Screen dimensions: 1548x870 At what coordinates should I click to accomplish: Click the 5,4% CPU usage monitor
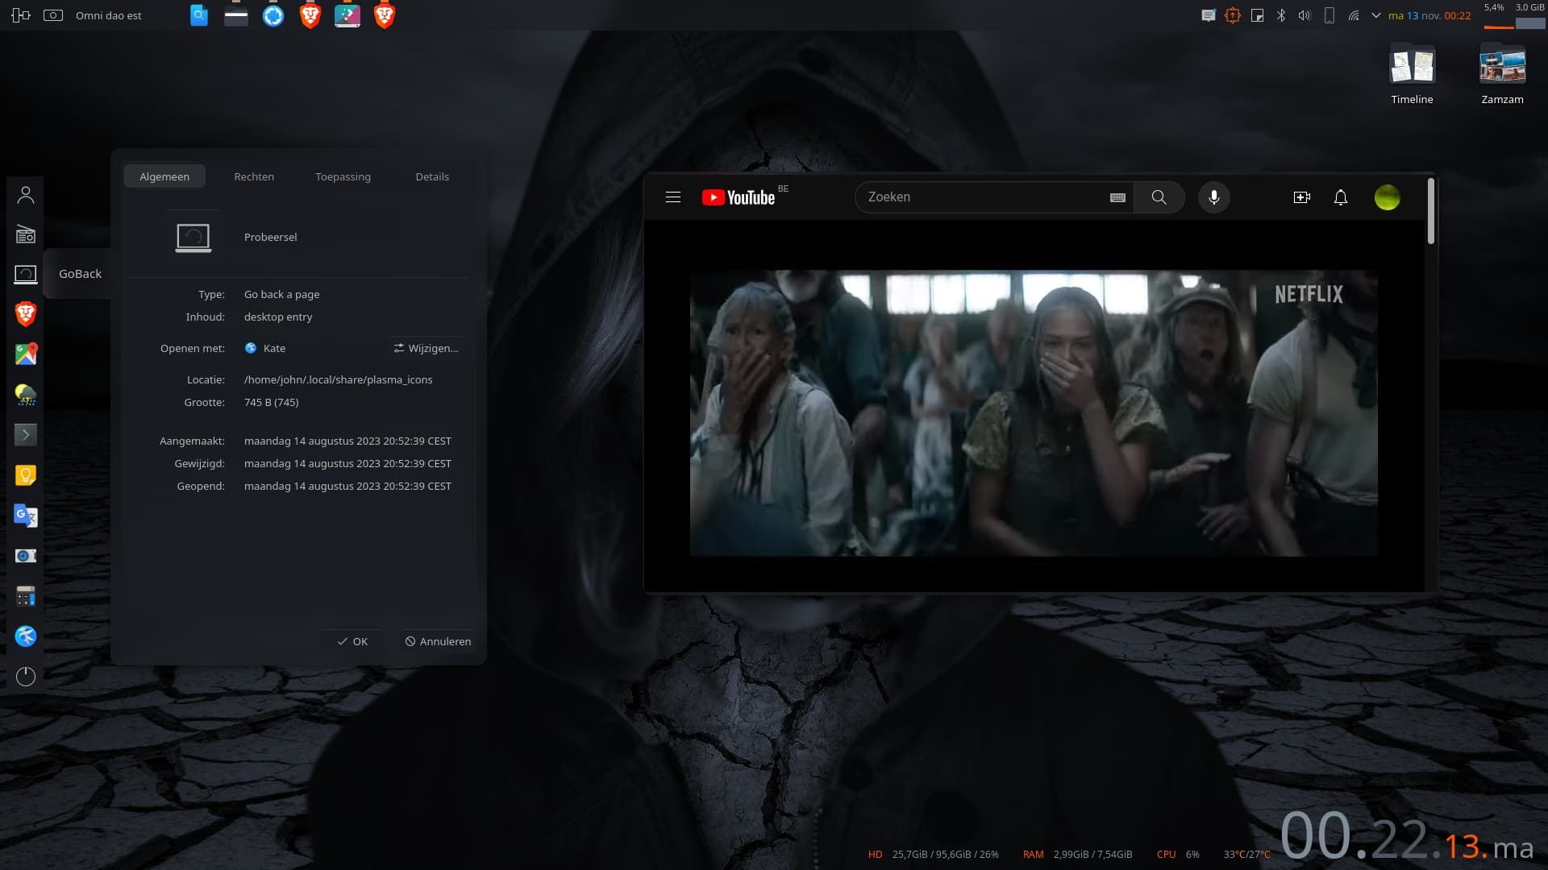1498,15
